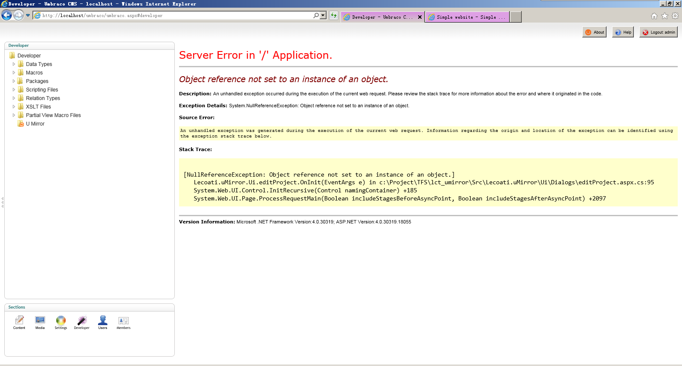Click the Developer root folder icon
Screen dimensions: 682x366
pyautogui.click(x=12, y=55)
